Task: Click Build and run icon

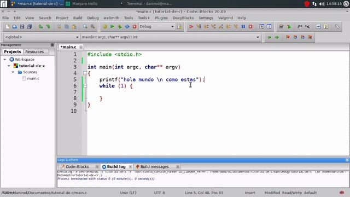Action: 120,27
